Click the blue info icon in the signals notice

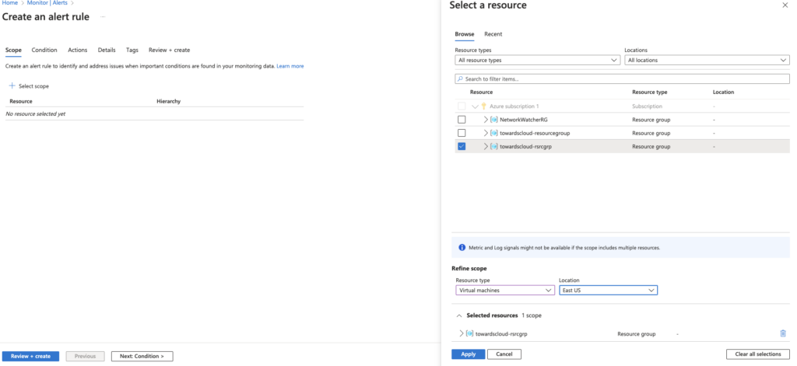point(462,248)
